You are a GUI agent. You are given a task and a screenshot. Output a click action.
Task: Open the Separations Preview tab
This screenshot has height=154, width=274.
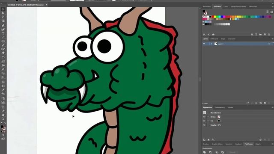coord(238,7)
